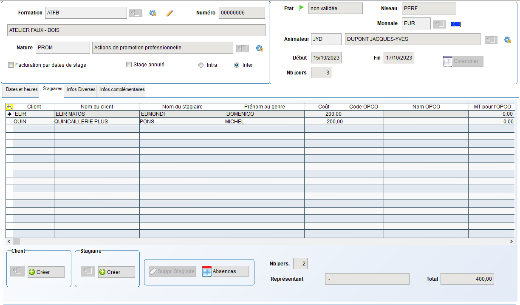Click the European flag icon beside Monnaie

456,24
